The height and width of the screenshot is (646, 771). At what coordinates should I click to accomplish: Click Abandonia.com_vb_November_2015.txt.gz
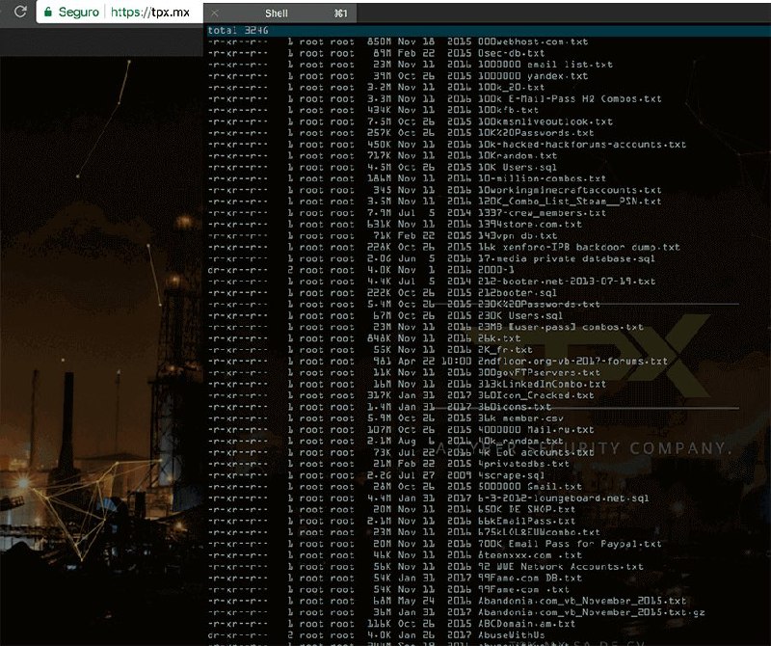592,612
